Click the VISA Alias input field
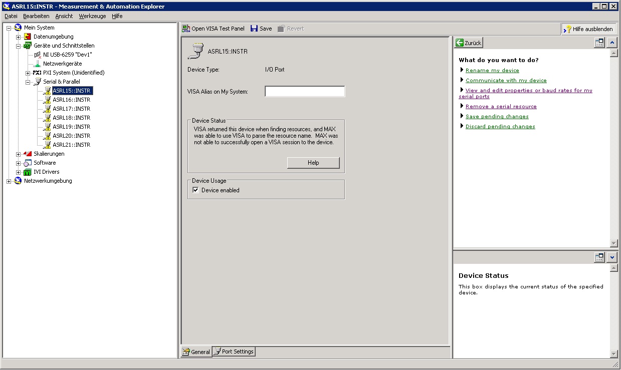This screenshot has height=370, width=621. 305,91
